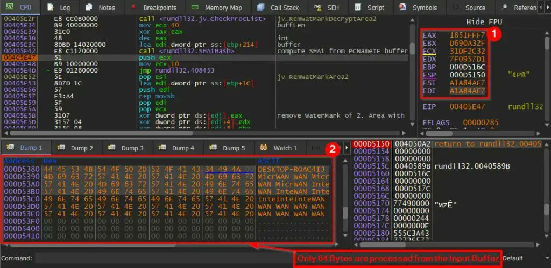Click into the Command input field
Screen dimensions: 551x268
(x=165, y=258)
